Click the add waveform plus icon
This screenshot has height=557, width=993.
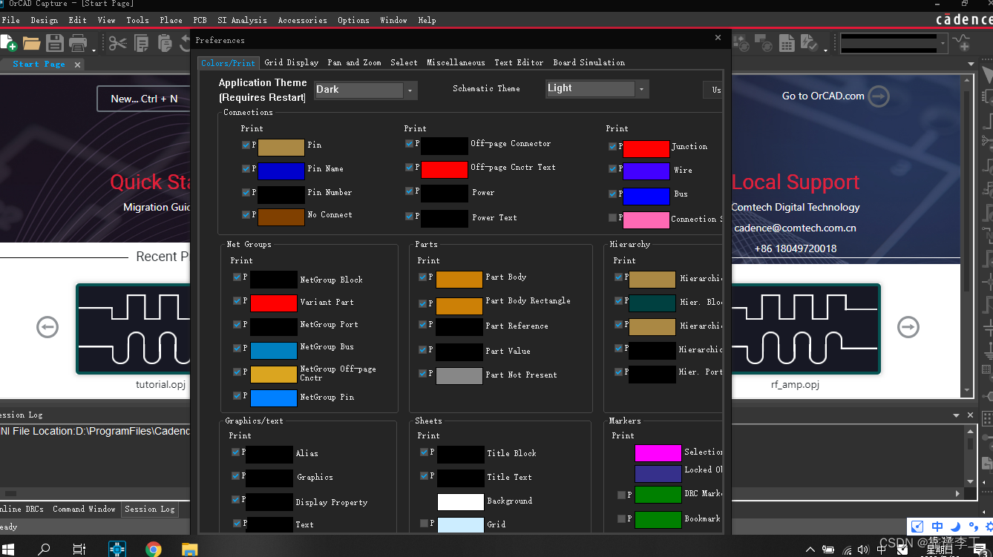coord(963,44)
